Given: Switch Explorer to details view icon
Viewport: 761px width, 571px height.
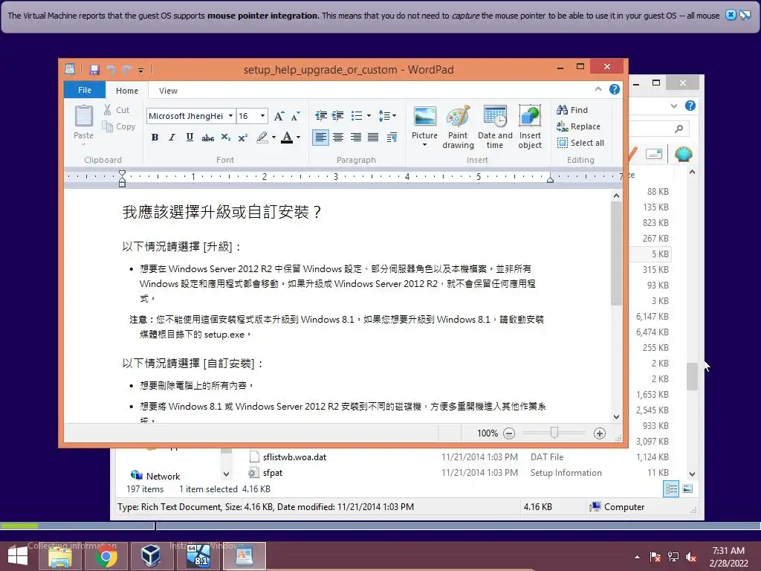Looking at the screenshot, I should (x=672, y=489).
